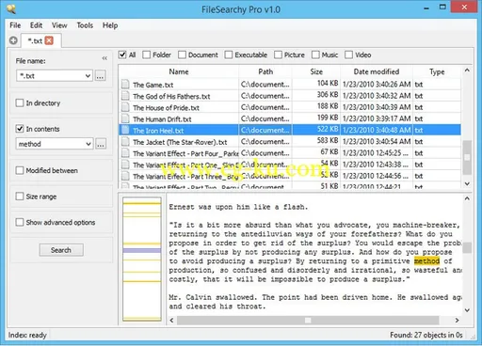Image resolution: width=482 pixels, height=346 pixels.
Task: Click the results list vertical scrollbar thumb
Action: [467, 157]
